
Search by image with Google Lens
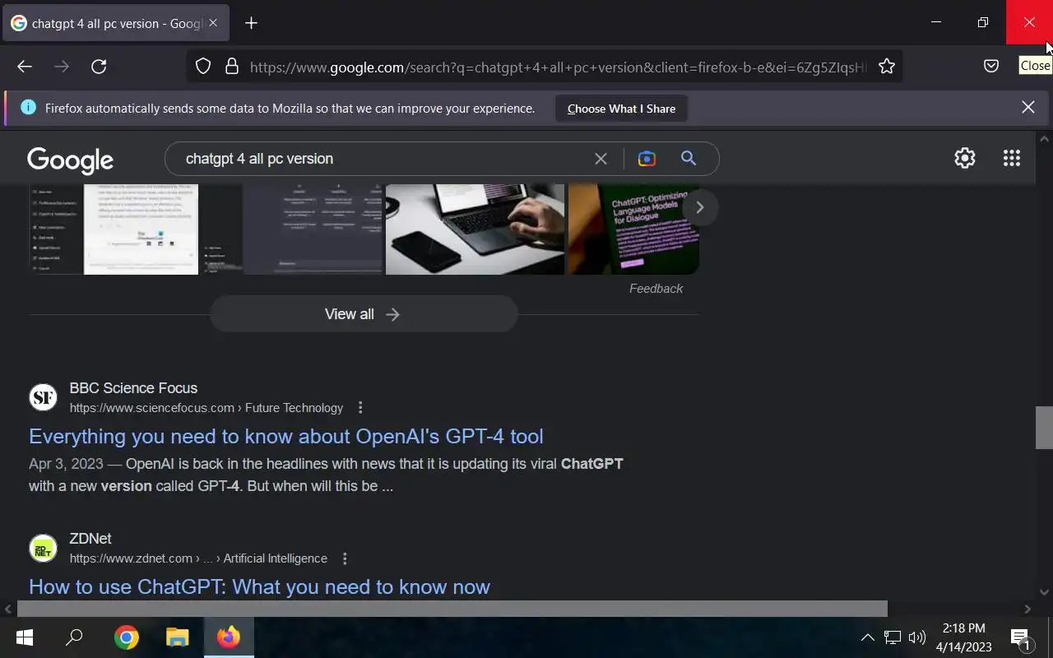click(647, 159)
